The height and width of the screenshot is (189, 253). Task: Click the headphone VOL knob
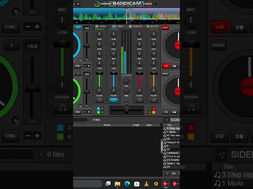coord(126,82)
